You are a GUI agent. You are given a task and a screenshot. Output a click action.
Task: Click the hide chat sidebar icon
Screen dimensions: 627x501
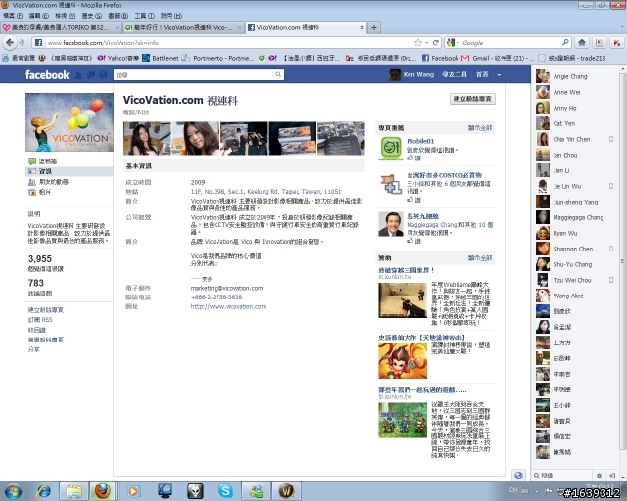coord(611,475)
